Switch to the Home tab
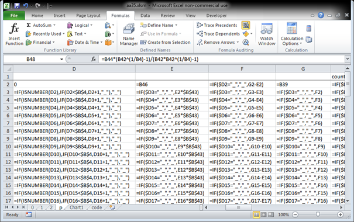The width and height of the screenshot is (354, 222). tap(37, 16)
